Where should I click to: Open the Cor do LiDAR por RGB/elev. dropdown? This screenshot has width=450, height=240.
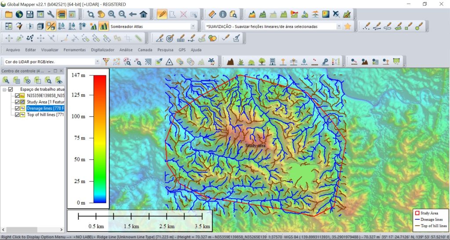(97, 62)
